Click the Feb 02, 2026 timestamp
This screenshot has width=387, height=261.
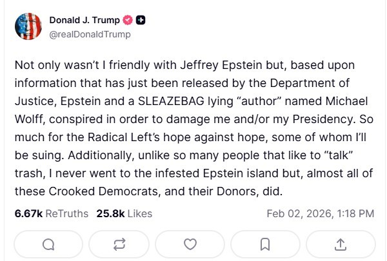[x=320, y=213]
